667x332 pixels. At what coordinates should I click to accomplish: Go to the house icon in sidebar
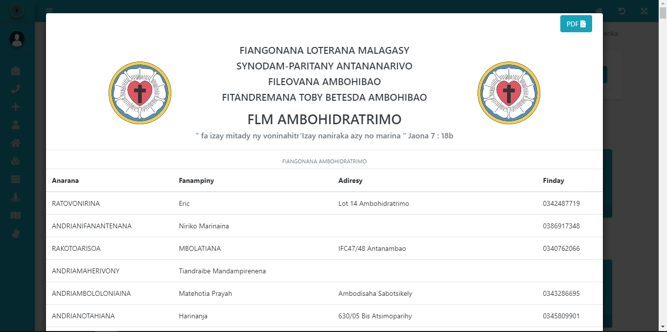click(x=16, y=143)
